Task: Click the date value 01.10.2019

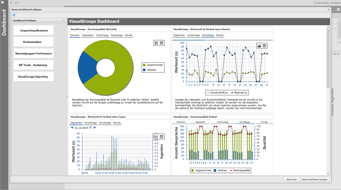Action: point(81,128)
